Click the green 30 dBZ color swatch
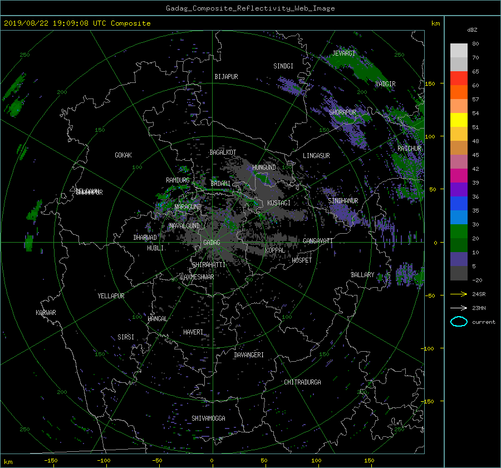Viewport: 501px width, 468px height. click(459, 231)
